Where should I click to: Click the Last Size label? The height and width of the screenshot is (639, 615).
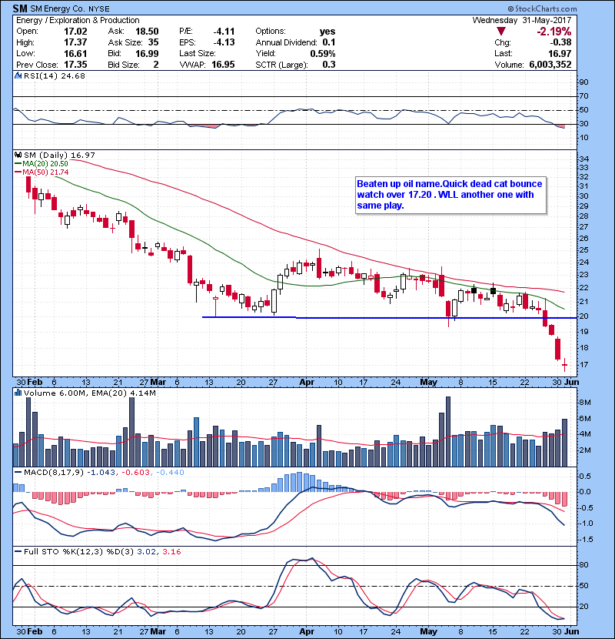[x=198, y=53]
